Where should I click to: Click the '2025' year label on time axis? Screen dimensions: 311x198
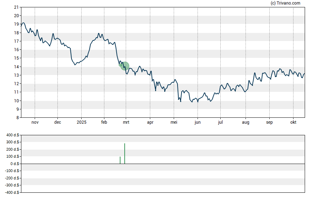[x=81, y=122]
